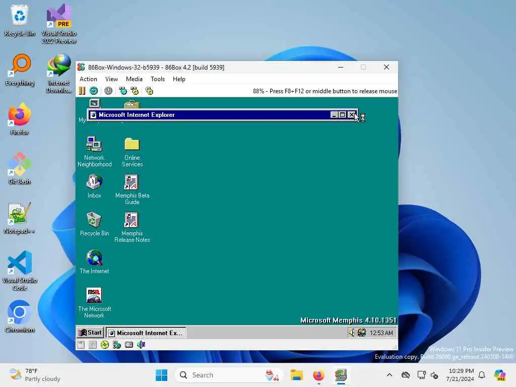Open 86Box settings gear toolbar icon
The width and height of the screenshot is (516, 387).
(x=149, y=91)
